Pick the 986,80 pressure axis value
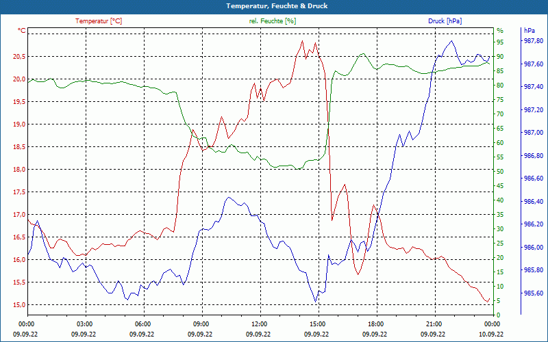The width and height of the screenshot is (548, 342). [x=534, y=156]
